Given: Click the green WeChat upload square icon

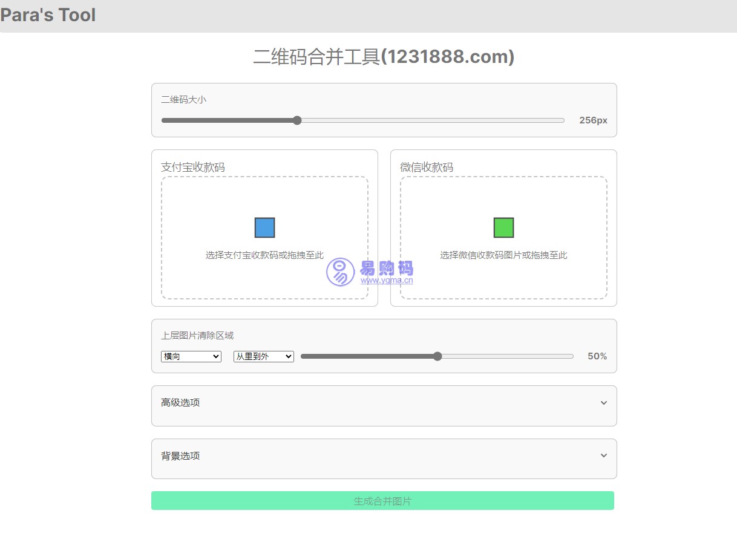Looking at the screenshot, I should pyautogui.click(x=503, y=228).
